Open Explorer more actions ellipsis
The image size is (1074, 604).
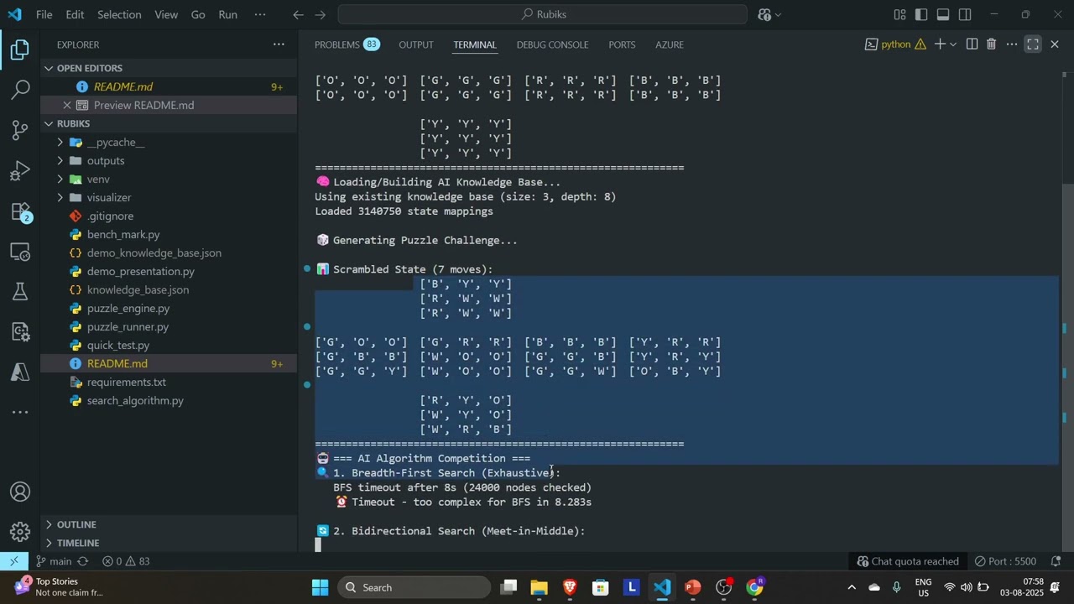[279, 44]
